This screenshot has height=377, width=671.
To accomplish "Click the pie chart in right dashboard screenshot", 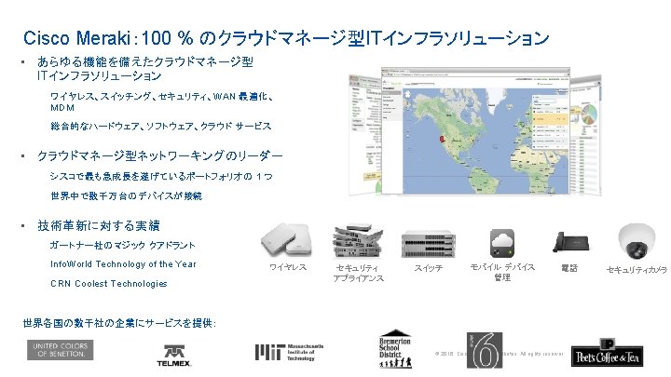I will coord(590,114).
